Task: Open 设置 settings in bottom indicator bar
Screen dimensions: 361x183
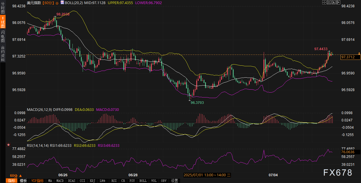Action: pos(175,181)
